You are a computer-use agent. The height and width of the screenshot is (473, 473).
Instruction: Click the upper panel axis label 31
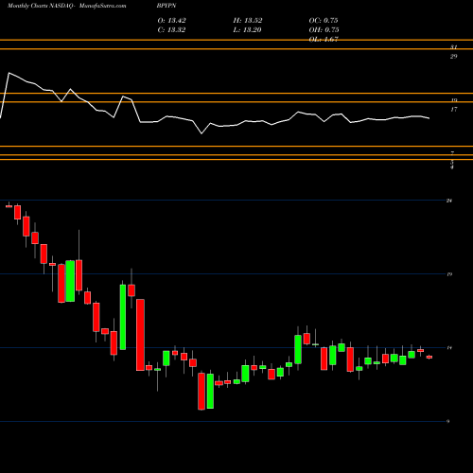453,47
